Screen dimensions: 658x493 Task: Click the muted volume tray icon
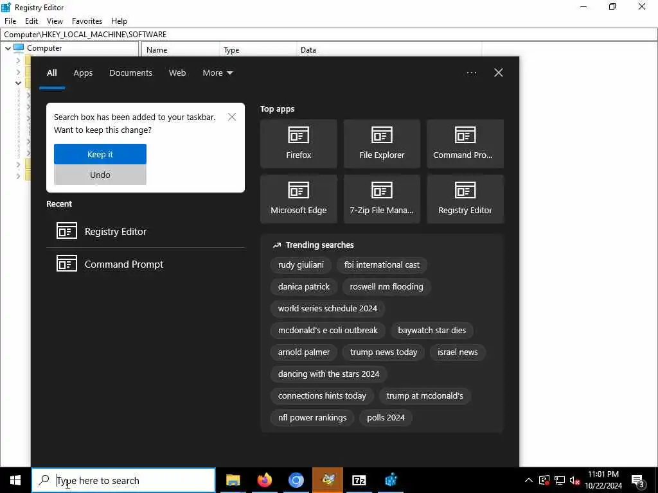574,480
